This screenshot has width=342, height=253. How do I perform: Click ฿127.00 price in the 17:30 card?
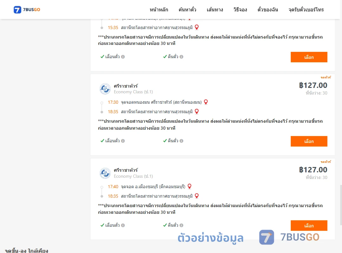[x=313, y=85]
